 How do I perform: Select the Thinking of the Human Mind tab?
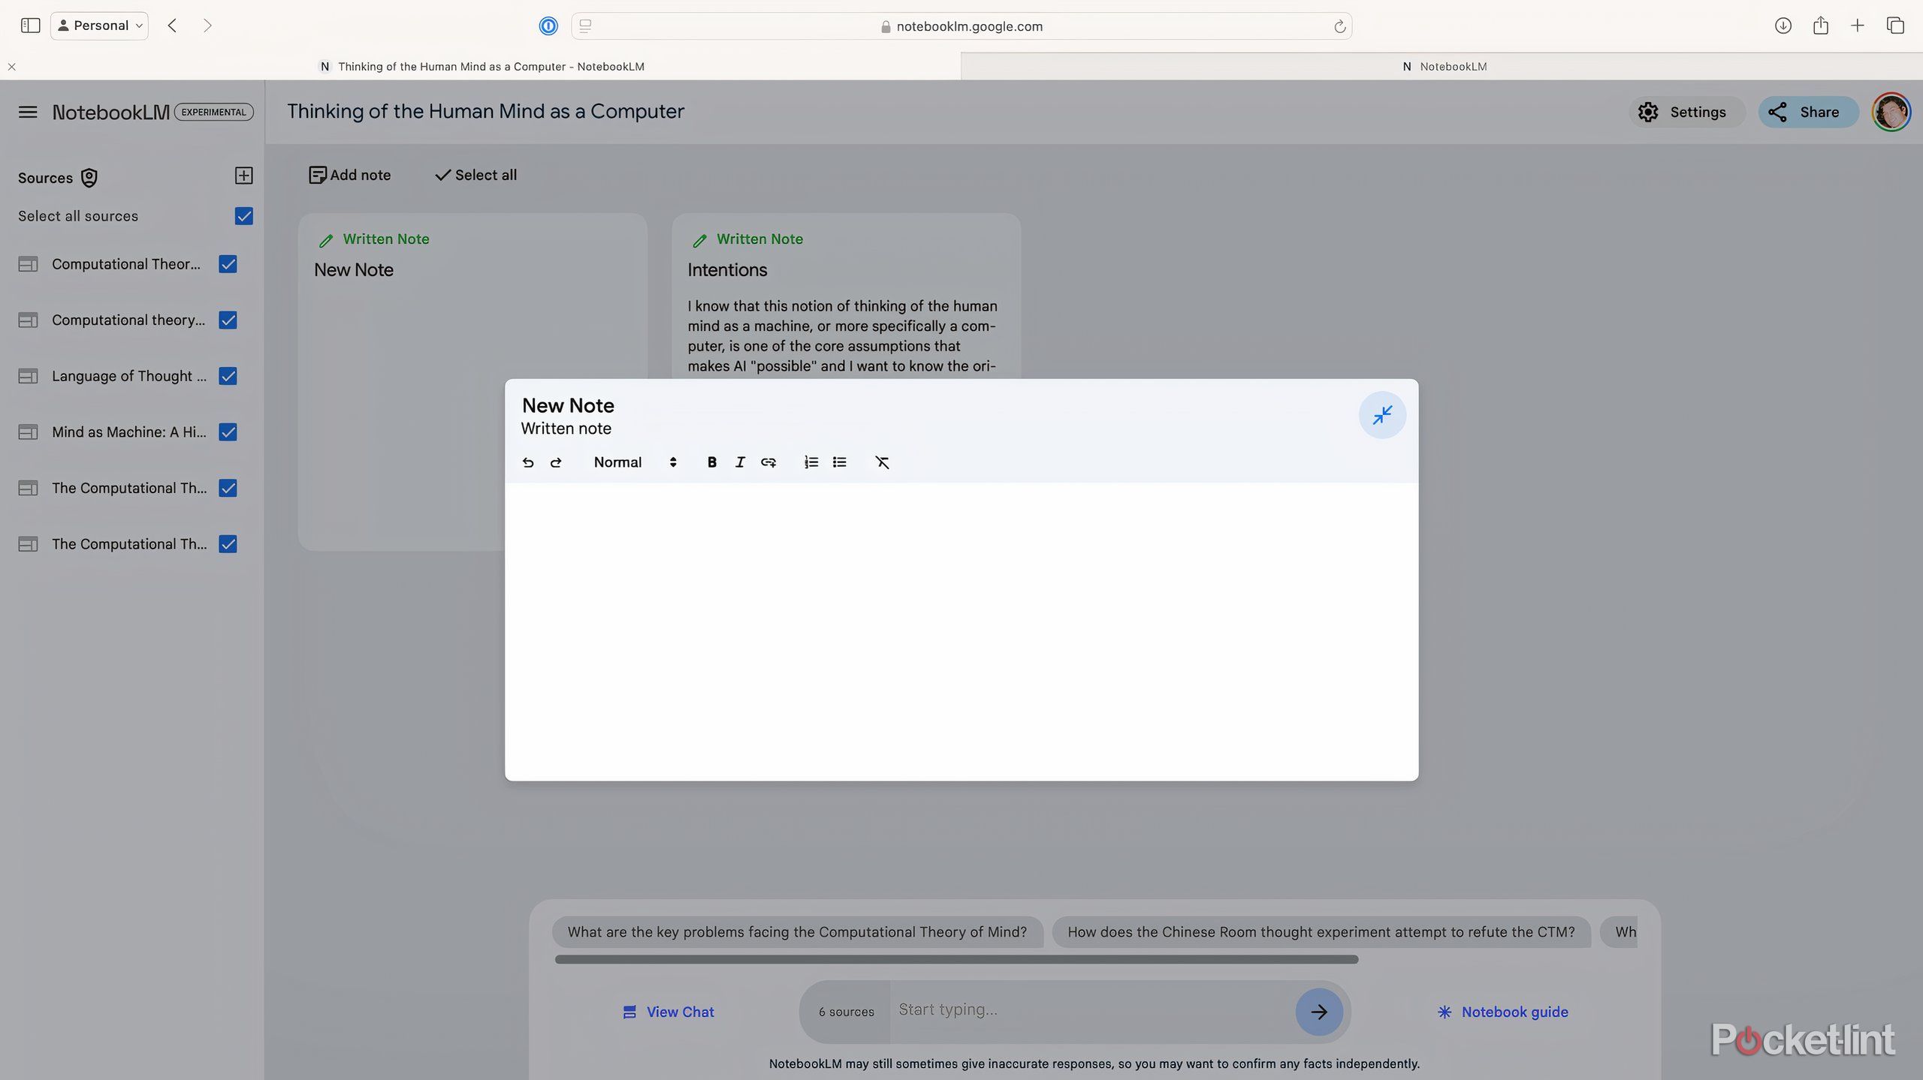488,66
